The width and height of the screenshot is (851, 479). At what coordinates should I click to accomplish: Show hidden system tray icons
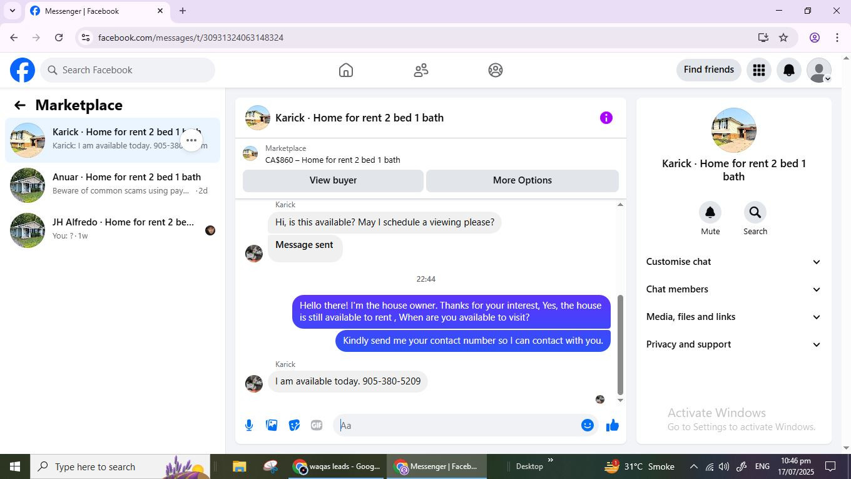point(693,466)
